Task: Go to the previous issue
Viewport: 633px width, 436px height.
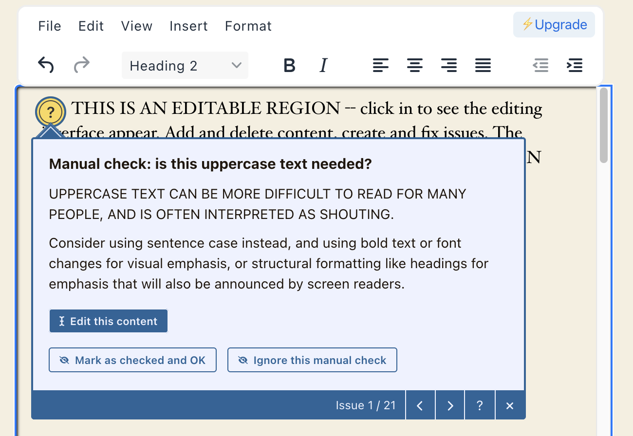Action: click(420, 405)
